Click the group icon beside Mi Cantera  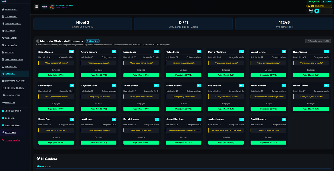point(38,159)
